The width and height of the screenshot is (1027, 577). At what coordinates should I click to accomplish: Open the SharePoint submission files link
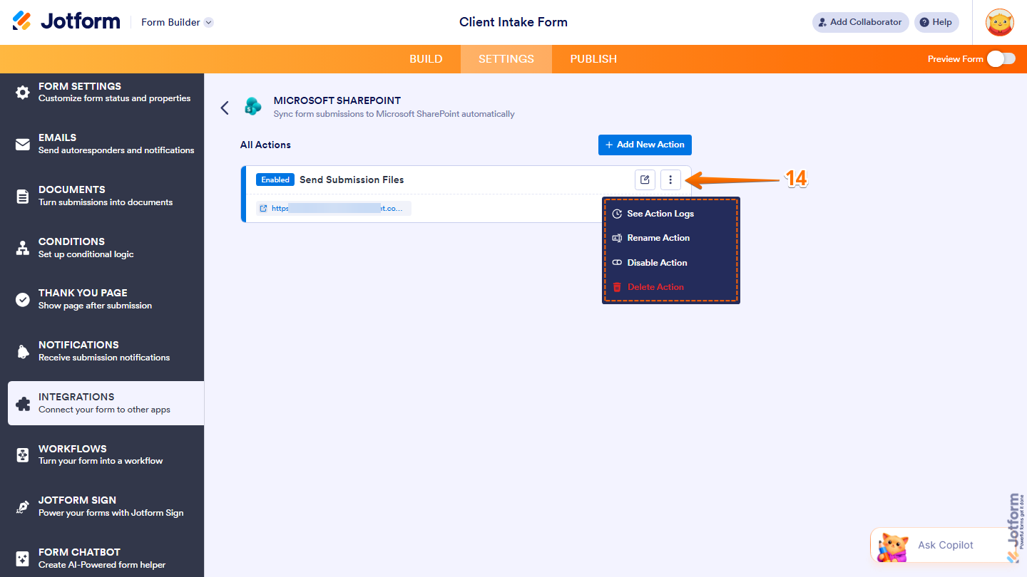point(334,208)
